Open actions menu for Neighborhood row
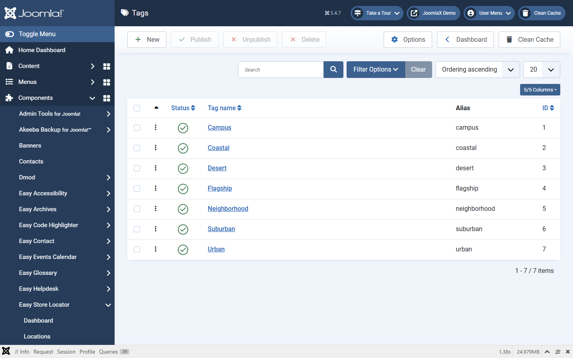Viewport: 573px width, 358px height. pos(156,208)
